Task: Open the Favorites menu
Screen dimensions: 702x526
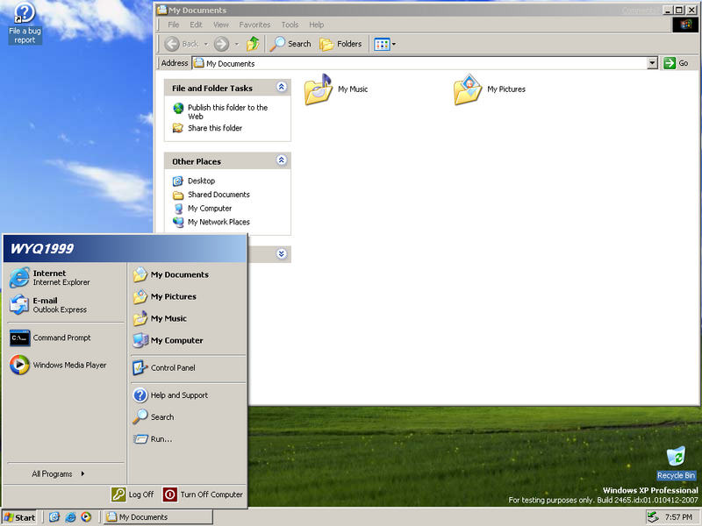Action: (254, 25)
